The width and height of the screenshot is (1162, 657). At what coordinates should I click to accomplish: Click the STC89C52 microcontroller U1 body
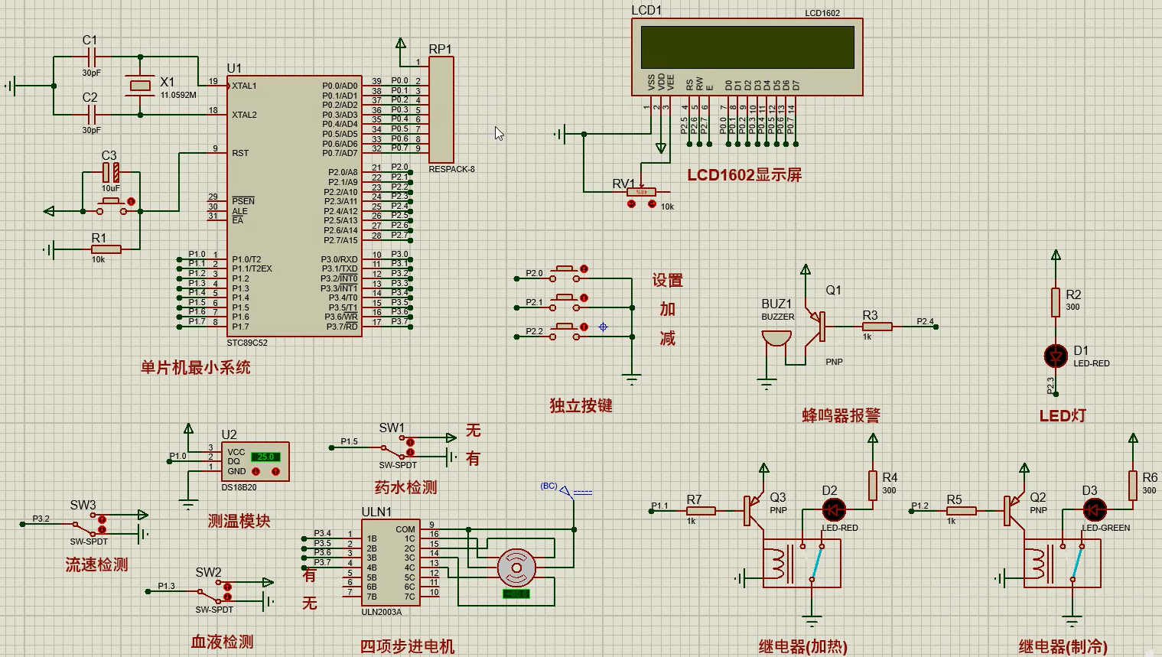click(x=295, y=205)
